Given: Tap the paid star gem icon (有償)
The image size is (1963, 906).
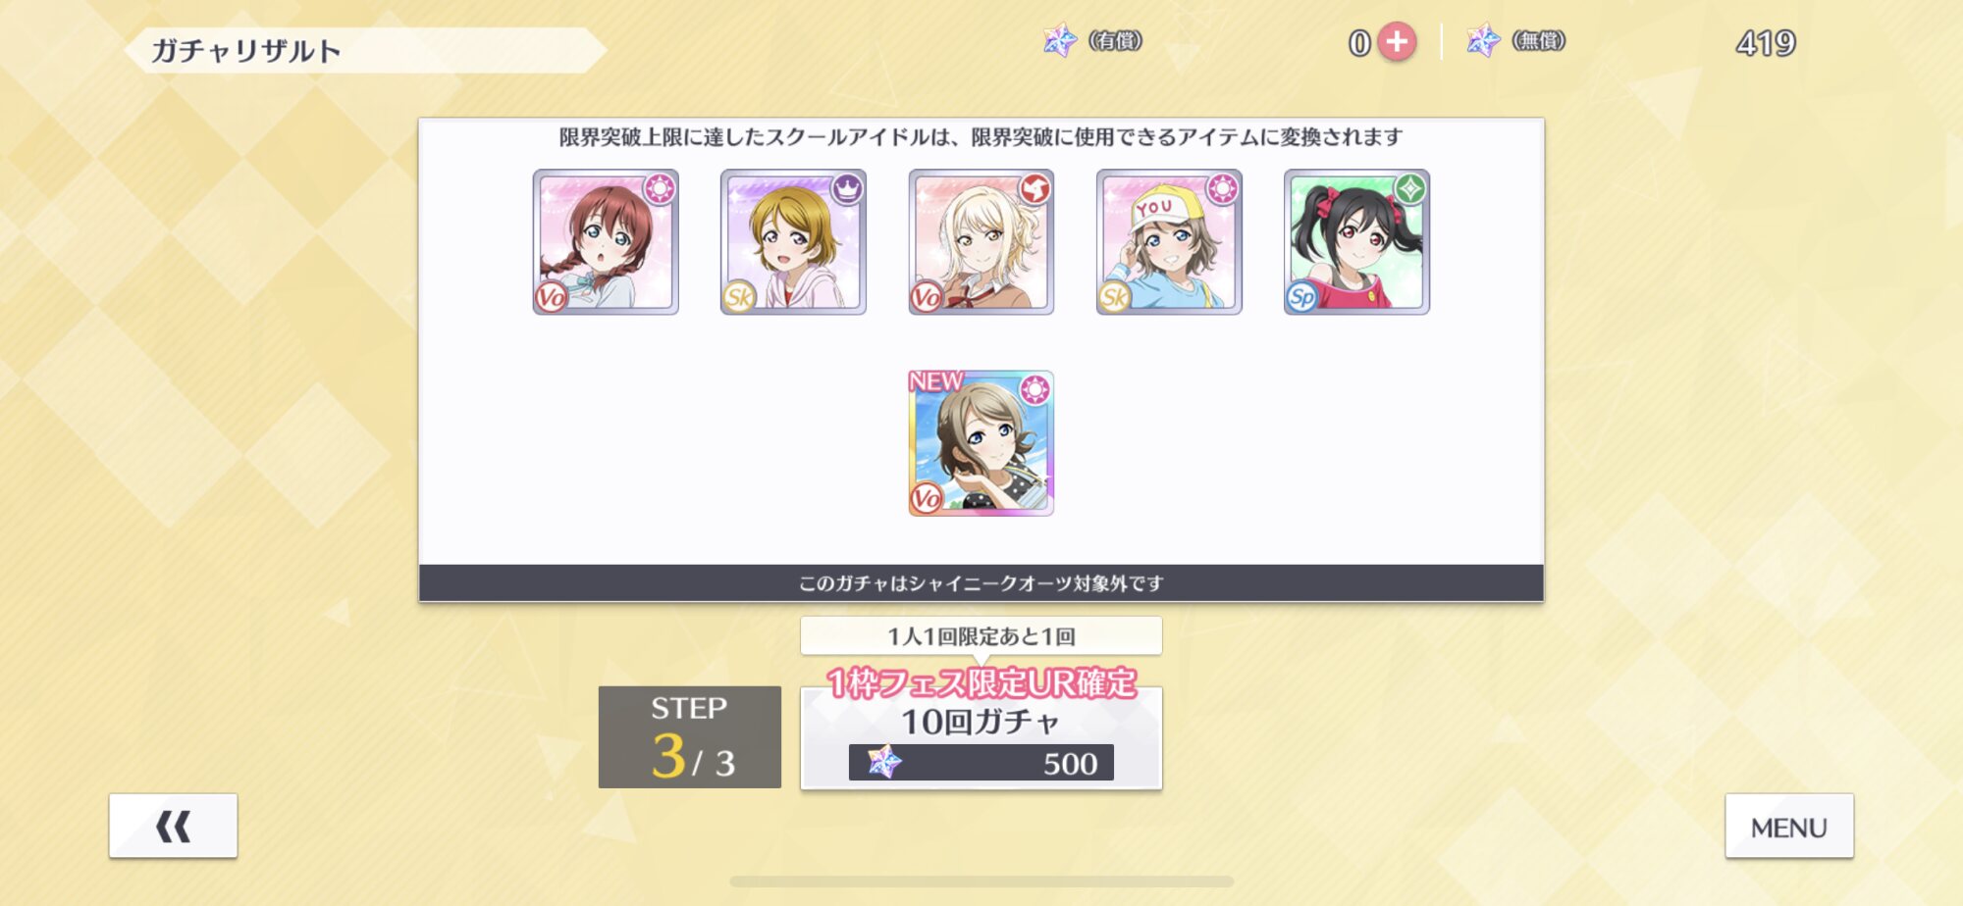Looking at the screenshot, I should 1060,41.
